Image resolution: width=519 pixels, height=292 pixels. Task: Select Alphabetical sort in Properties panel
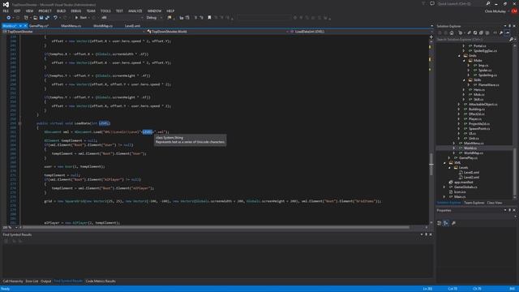point(446,223)
